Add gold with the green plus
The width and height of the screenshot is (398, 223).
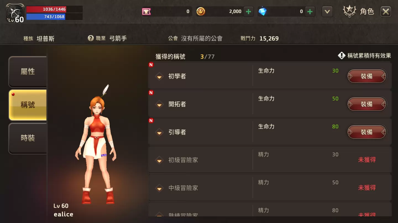(248, 12)
